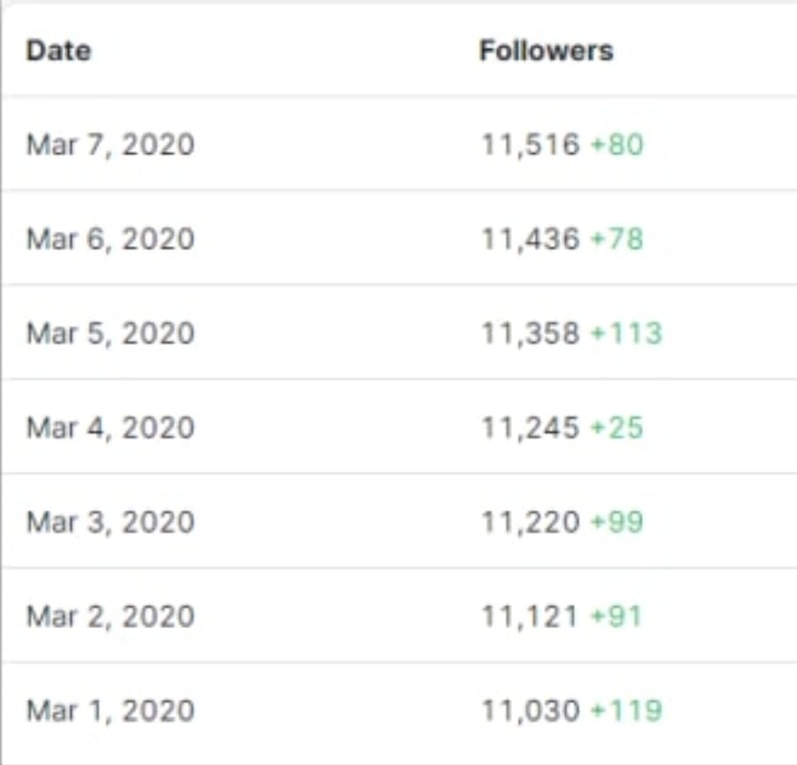Image resolution: width=797 pixels, height=765 pixels.
Task: Click the green +25 gain value
Action: [x=618, y=428]
